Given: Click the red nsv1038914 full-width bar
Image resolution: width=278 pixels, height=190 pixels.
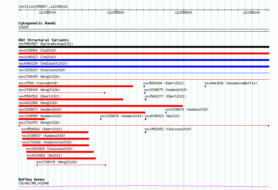Looking at the screenshot, I should pos(144,53).
